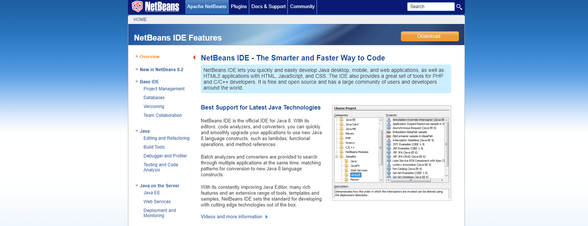Click the Search input field
The image size is (588, 226).
click(431, 7)
